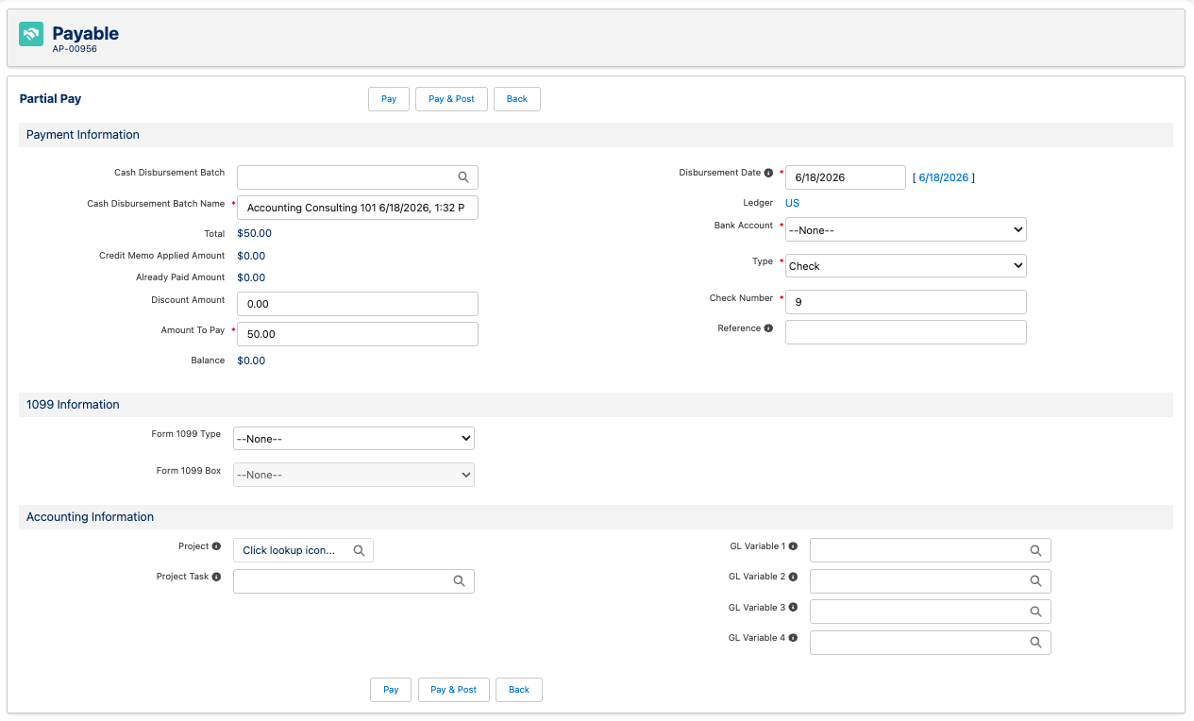Click the top Pay & Post button
Image resolution: width=1194 pixels, height=721 pixels.
pos(451,99)
